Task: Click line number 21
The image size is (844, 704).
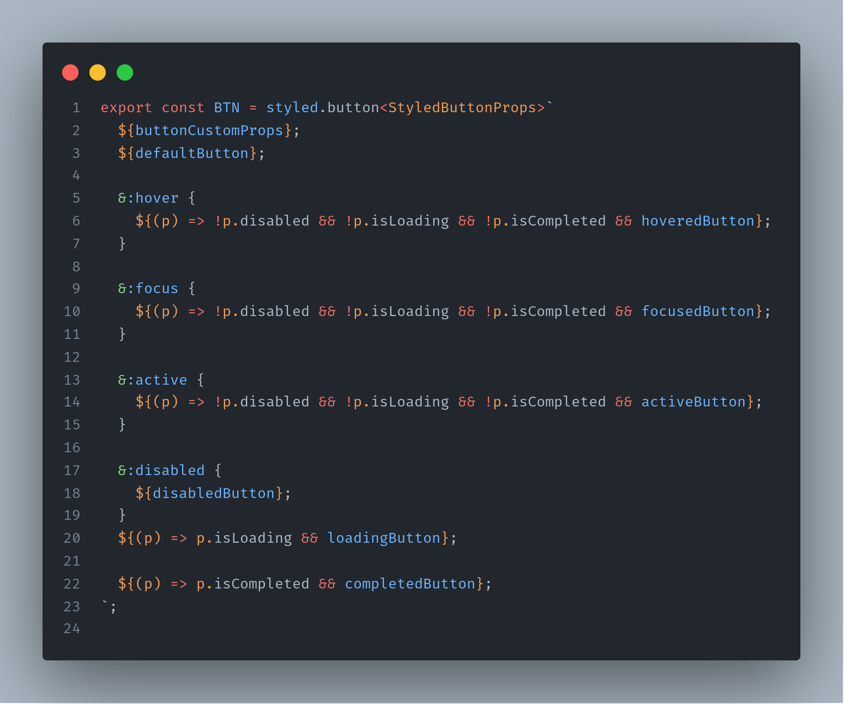Action: 72,561
